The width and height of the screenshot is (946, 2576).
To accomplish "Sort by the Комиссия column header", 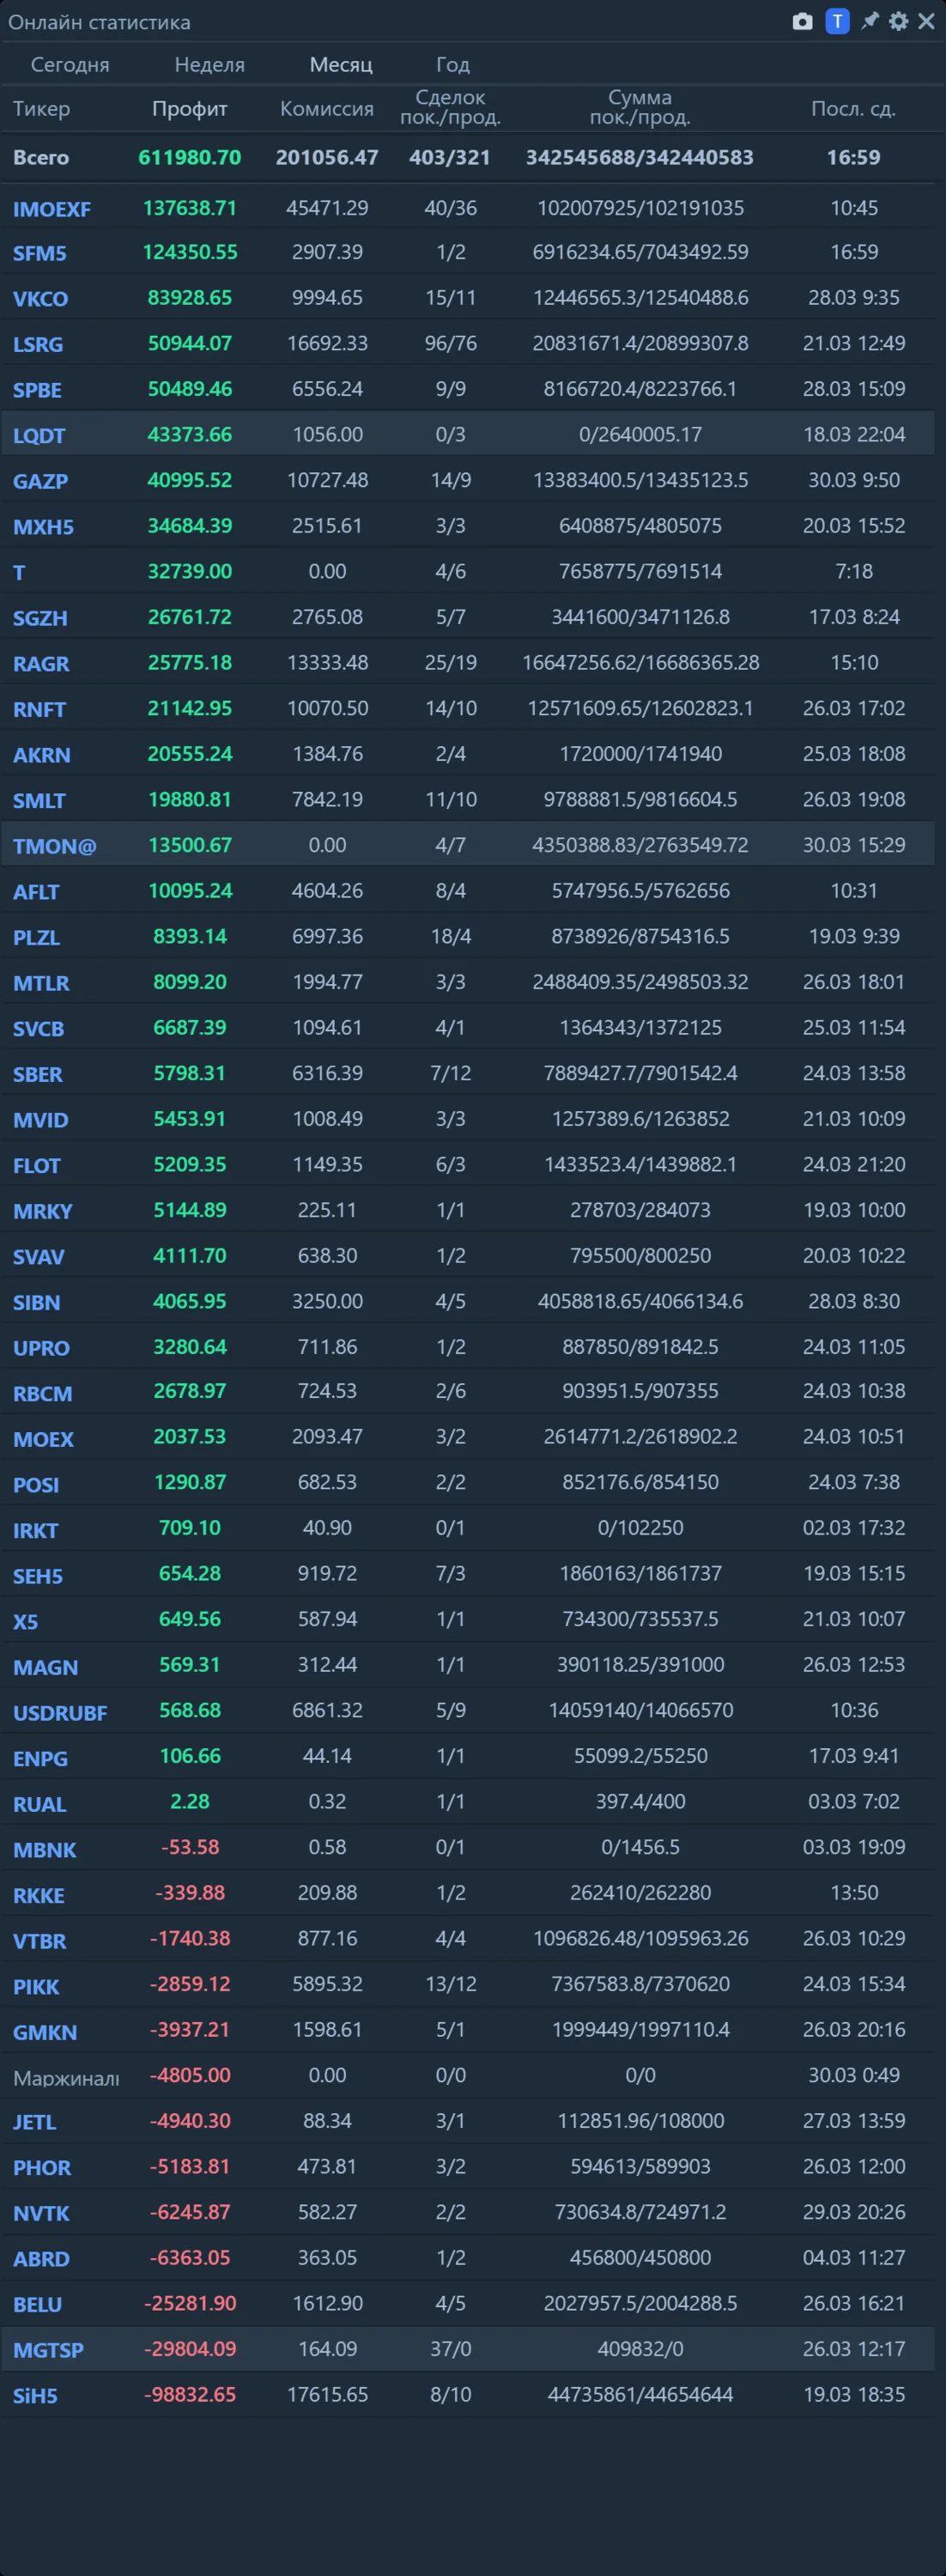I will 327,108.
